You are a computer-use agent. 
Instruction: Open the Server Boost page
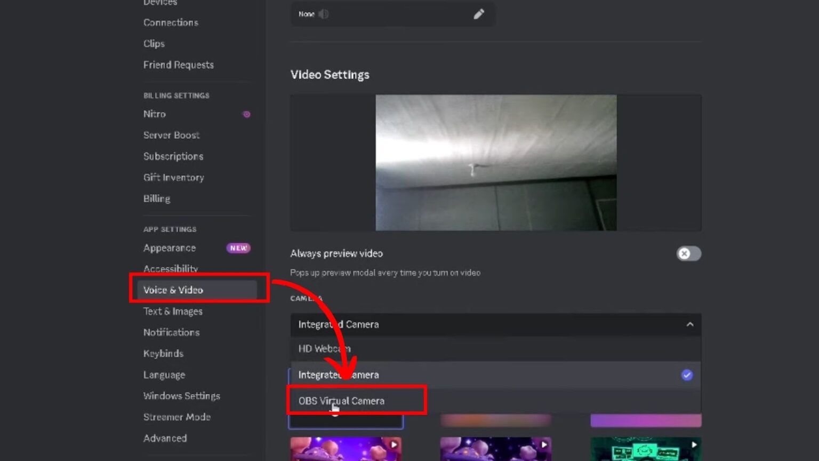(171, 135)
